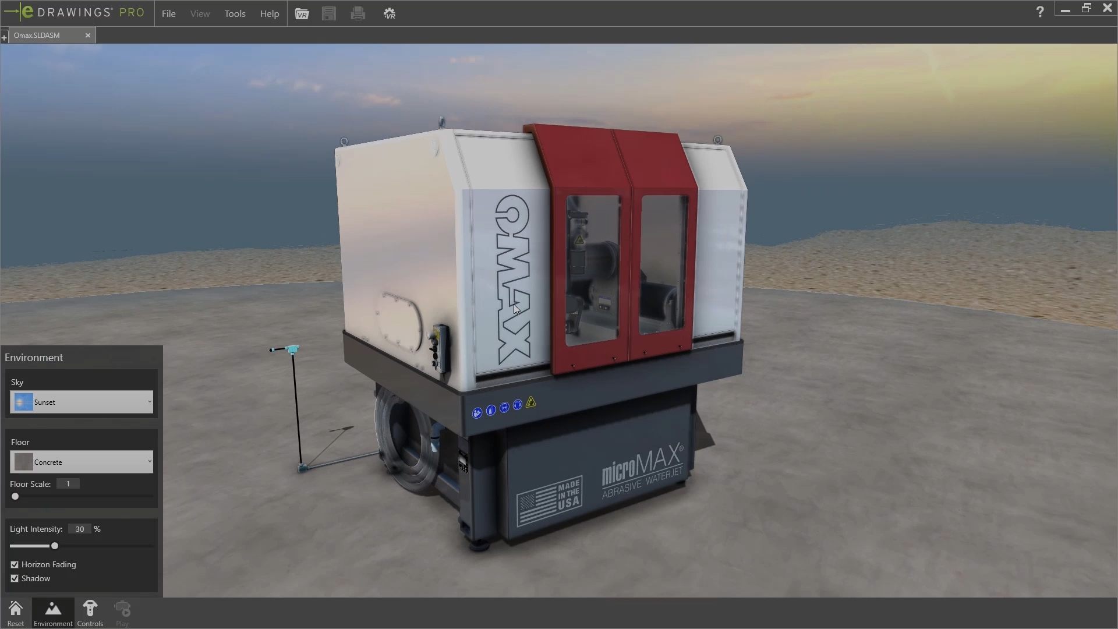This screenshot has height=629, width=1118.
Task: Open the Floor dropdown showing Concrete
Action: click(x=81, y=462)
